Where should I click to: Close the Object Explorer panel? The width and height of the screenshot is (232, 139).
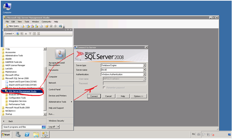[x=71, y=30]
